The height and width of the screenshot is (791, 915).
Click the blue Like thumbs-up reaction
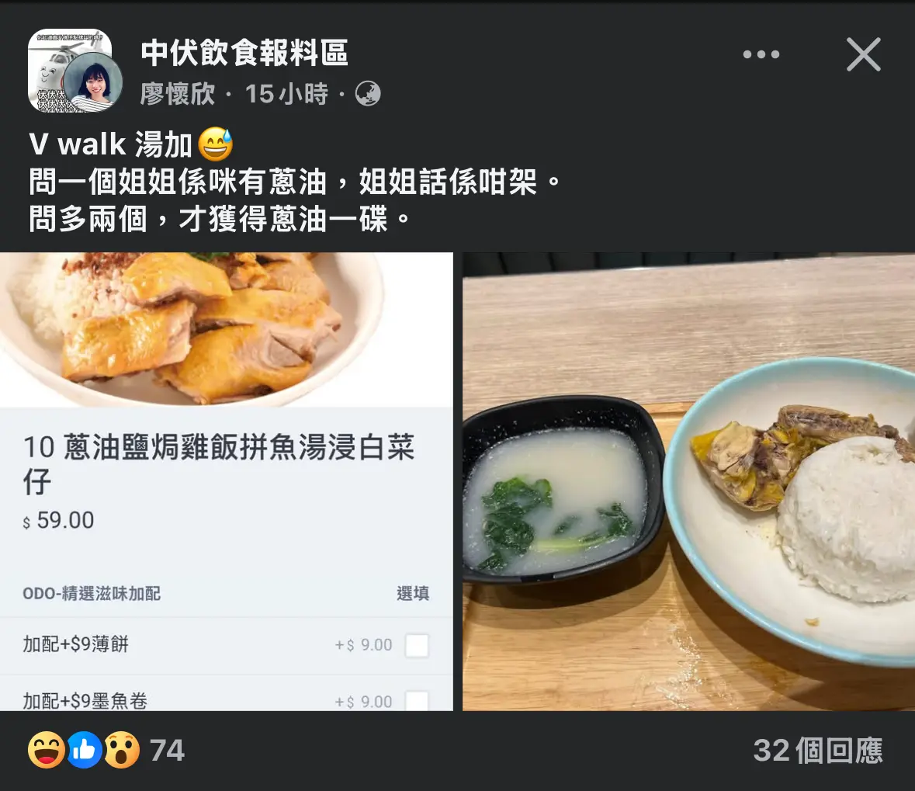[x=85, y=750]
